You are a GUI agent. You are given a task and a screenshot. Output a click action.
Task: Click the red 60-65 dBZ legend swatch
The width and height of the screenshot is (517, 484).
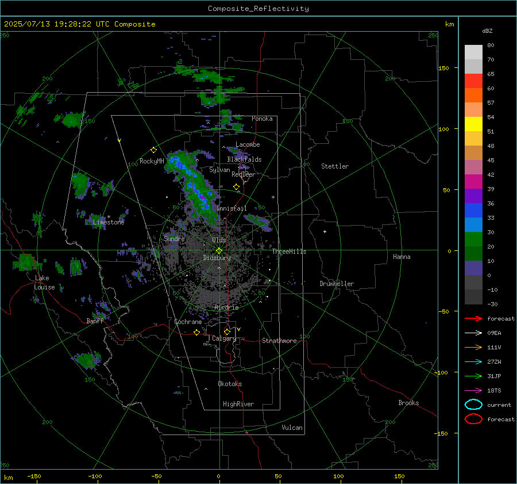pos(473,81)
